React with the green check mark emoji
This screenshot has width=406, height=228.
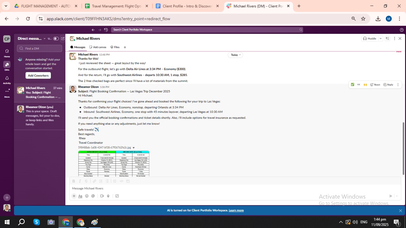tap(353, 85)
